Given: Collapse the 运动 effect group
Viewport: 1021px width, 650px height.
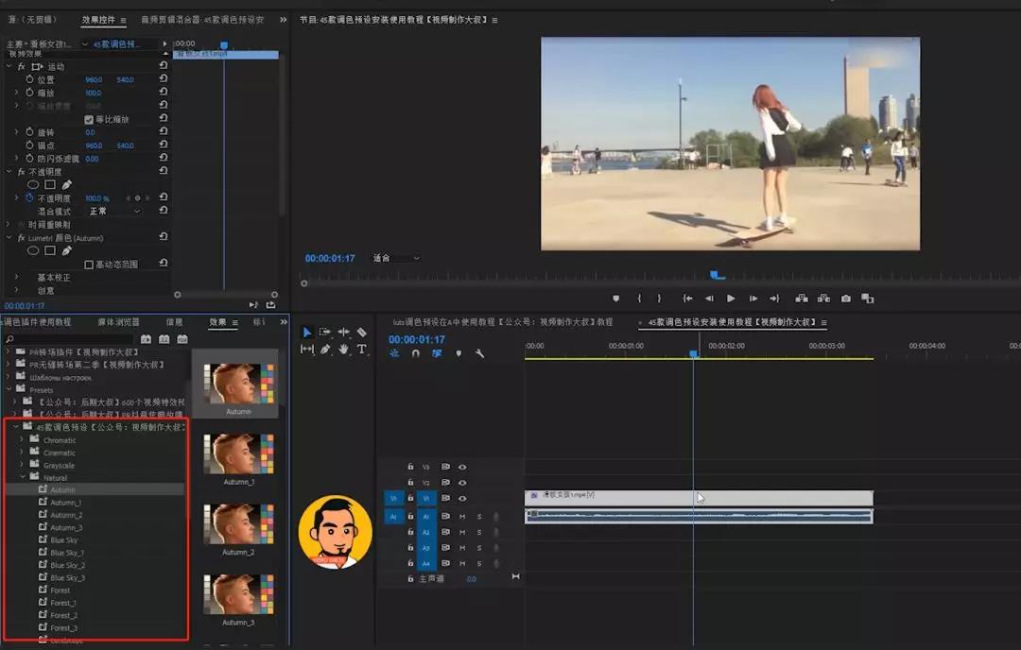Looking at the screenshot, I should 9,66.
